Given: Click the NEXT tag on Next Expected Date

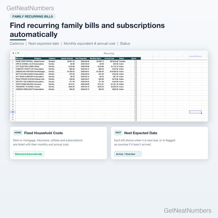Looking at the screenshot, I should (118, 133).
